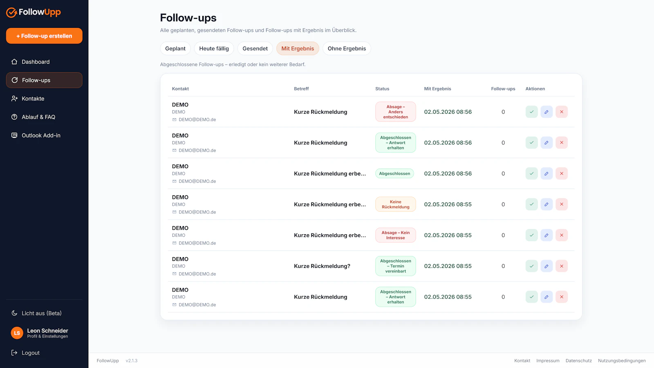Open the Datenschutz footer link
The image size is (654, 368).
(578, 361)
